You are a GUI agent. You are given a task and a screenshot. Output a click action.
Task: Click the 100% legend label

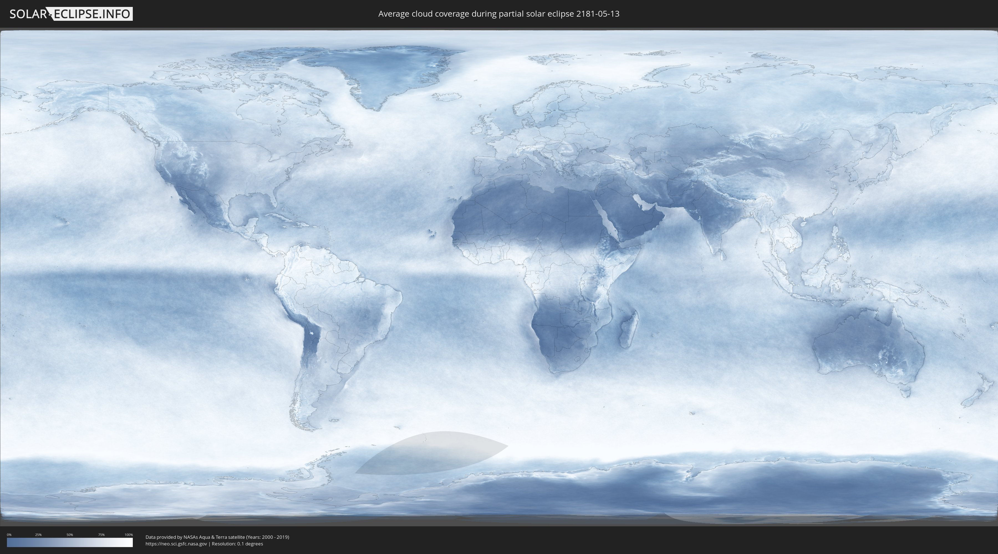[x=129, y=535]
